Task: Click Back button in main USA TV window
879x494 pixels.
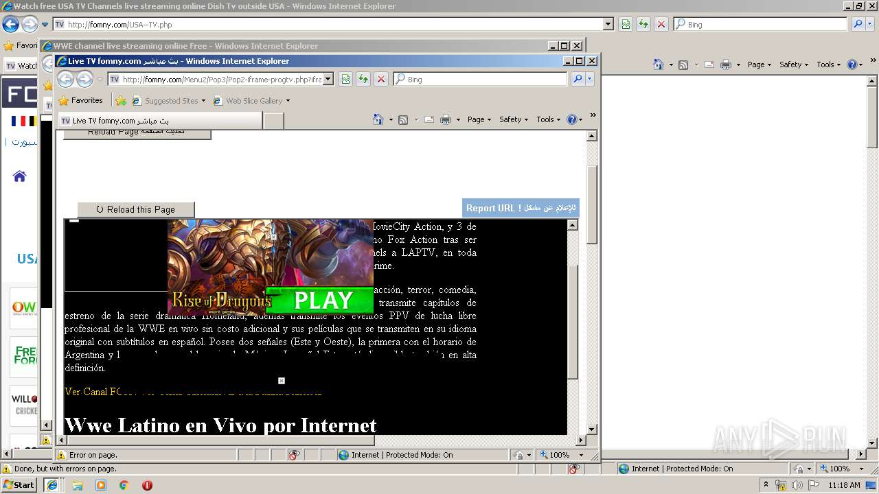Action: pyautogui.click(x=10, y=25)
